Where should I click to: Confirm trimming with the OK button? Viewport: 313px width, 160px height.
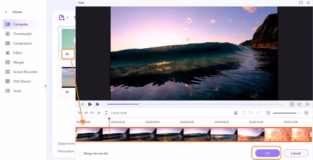267,153
